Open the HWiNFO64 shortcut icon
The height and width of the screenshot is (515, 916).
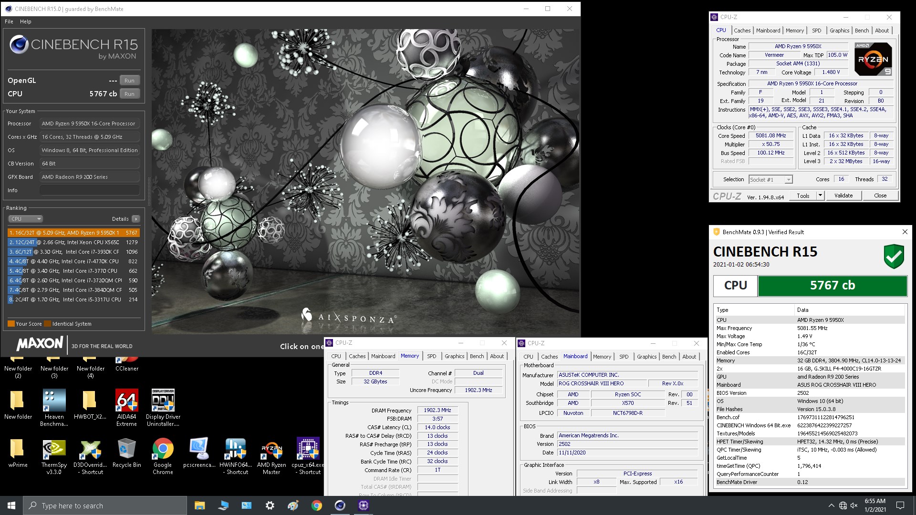[236, 456]
